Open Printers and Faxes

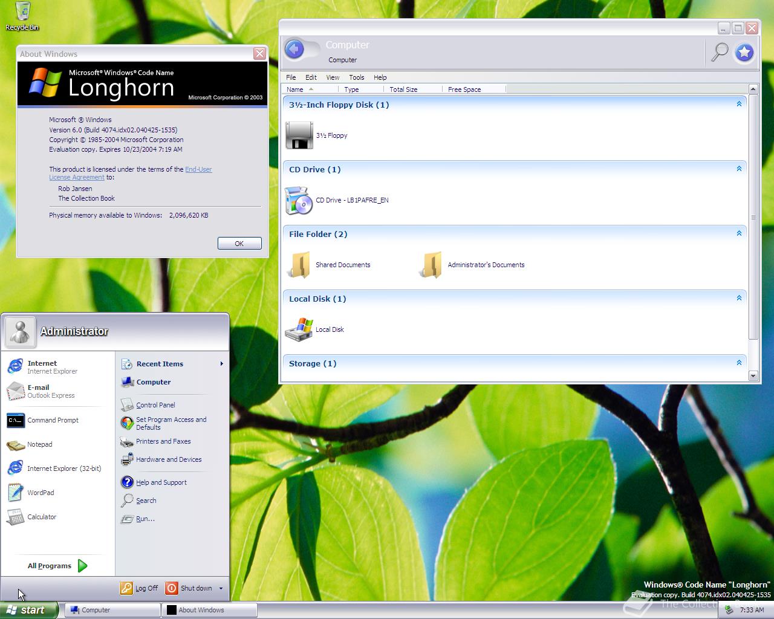[172, 441]
